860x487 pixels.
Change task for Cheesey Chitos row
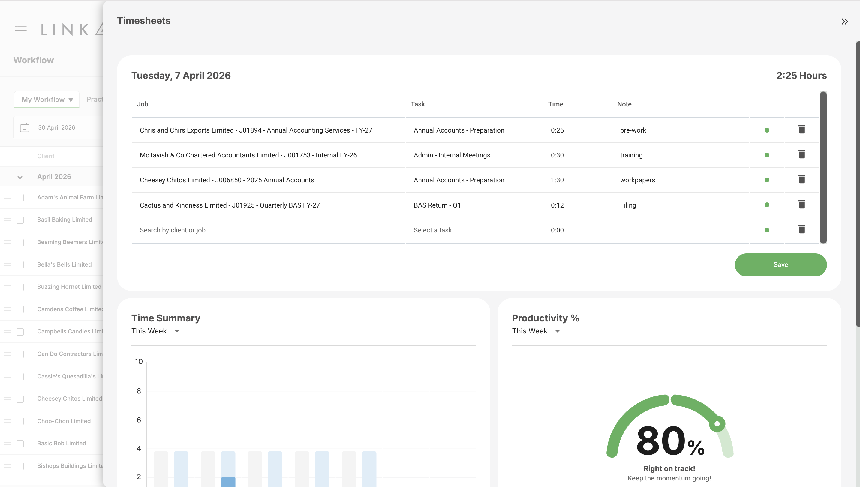coord(474,180)
